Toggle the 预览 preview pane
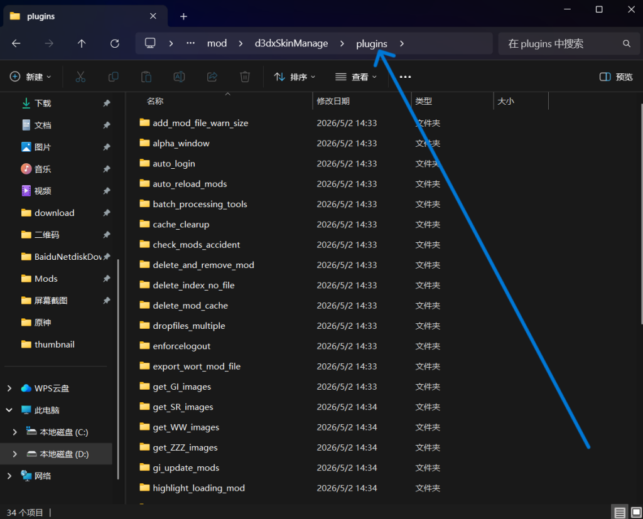Image resolution: width=643 pixels, height=519 pixels. (616, 77)
